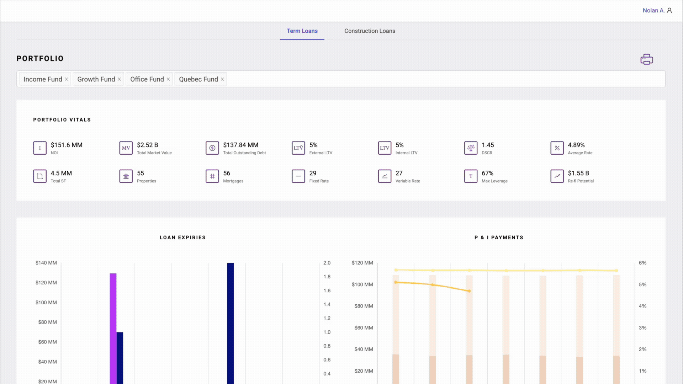This screenshot has width=683, height=384.
Task: Click the MV Total Market Value icon
Action: tap(126, 148)
